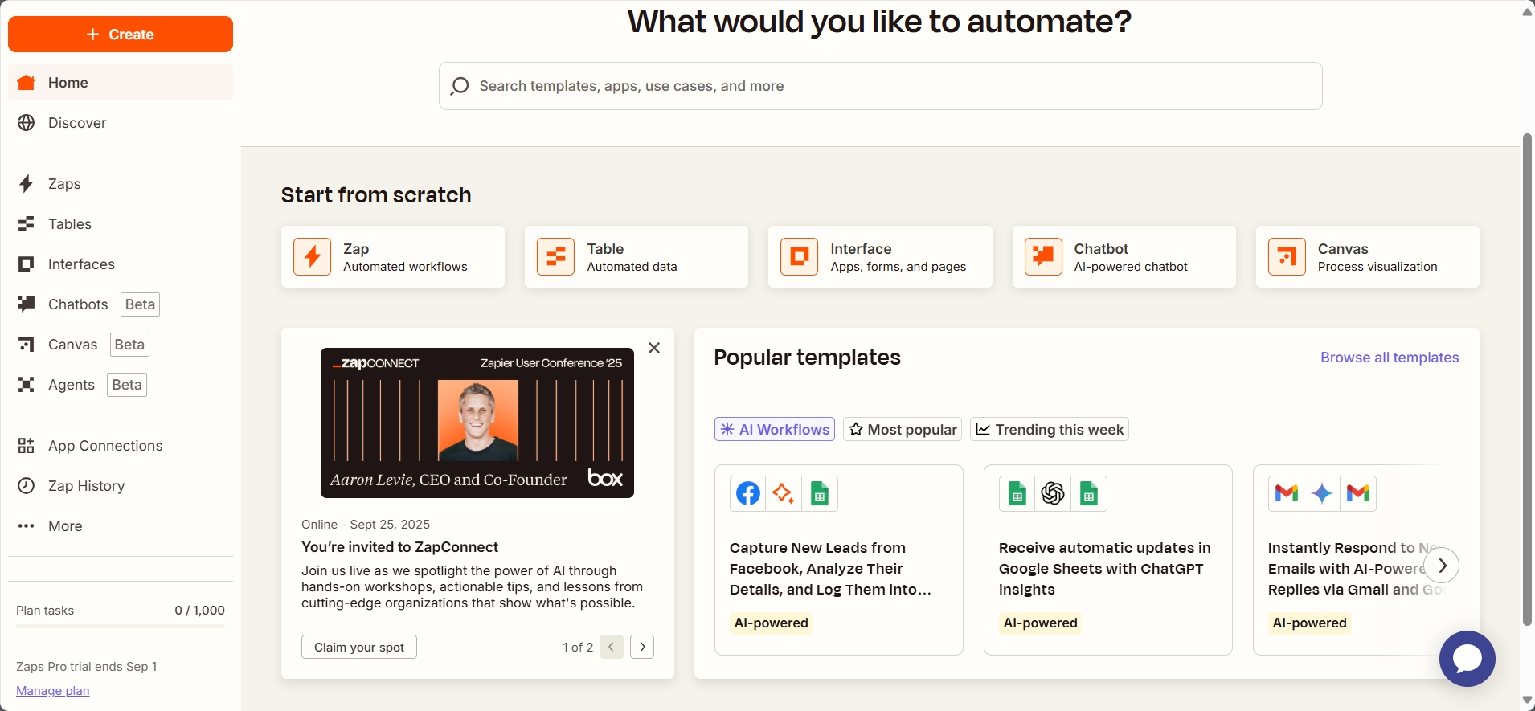The height and width of the screenshot is (711, 1535).
Task: Go to Zaps lightning icon in sidebar
Action: coord(27,184)
